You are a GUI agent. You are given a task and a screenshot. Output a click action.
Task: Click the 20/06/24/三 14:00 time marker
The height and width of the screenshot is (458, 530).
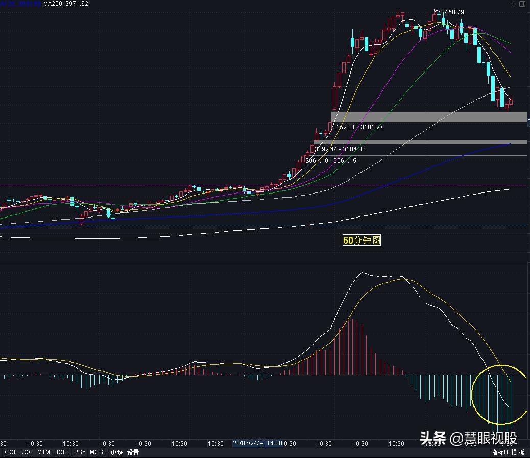point(257,443)
